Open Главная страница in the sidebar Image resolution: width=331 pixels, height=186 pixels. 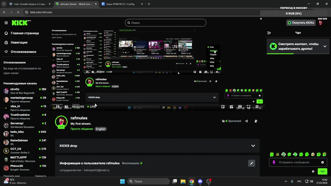[22, 33]
